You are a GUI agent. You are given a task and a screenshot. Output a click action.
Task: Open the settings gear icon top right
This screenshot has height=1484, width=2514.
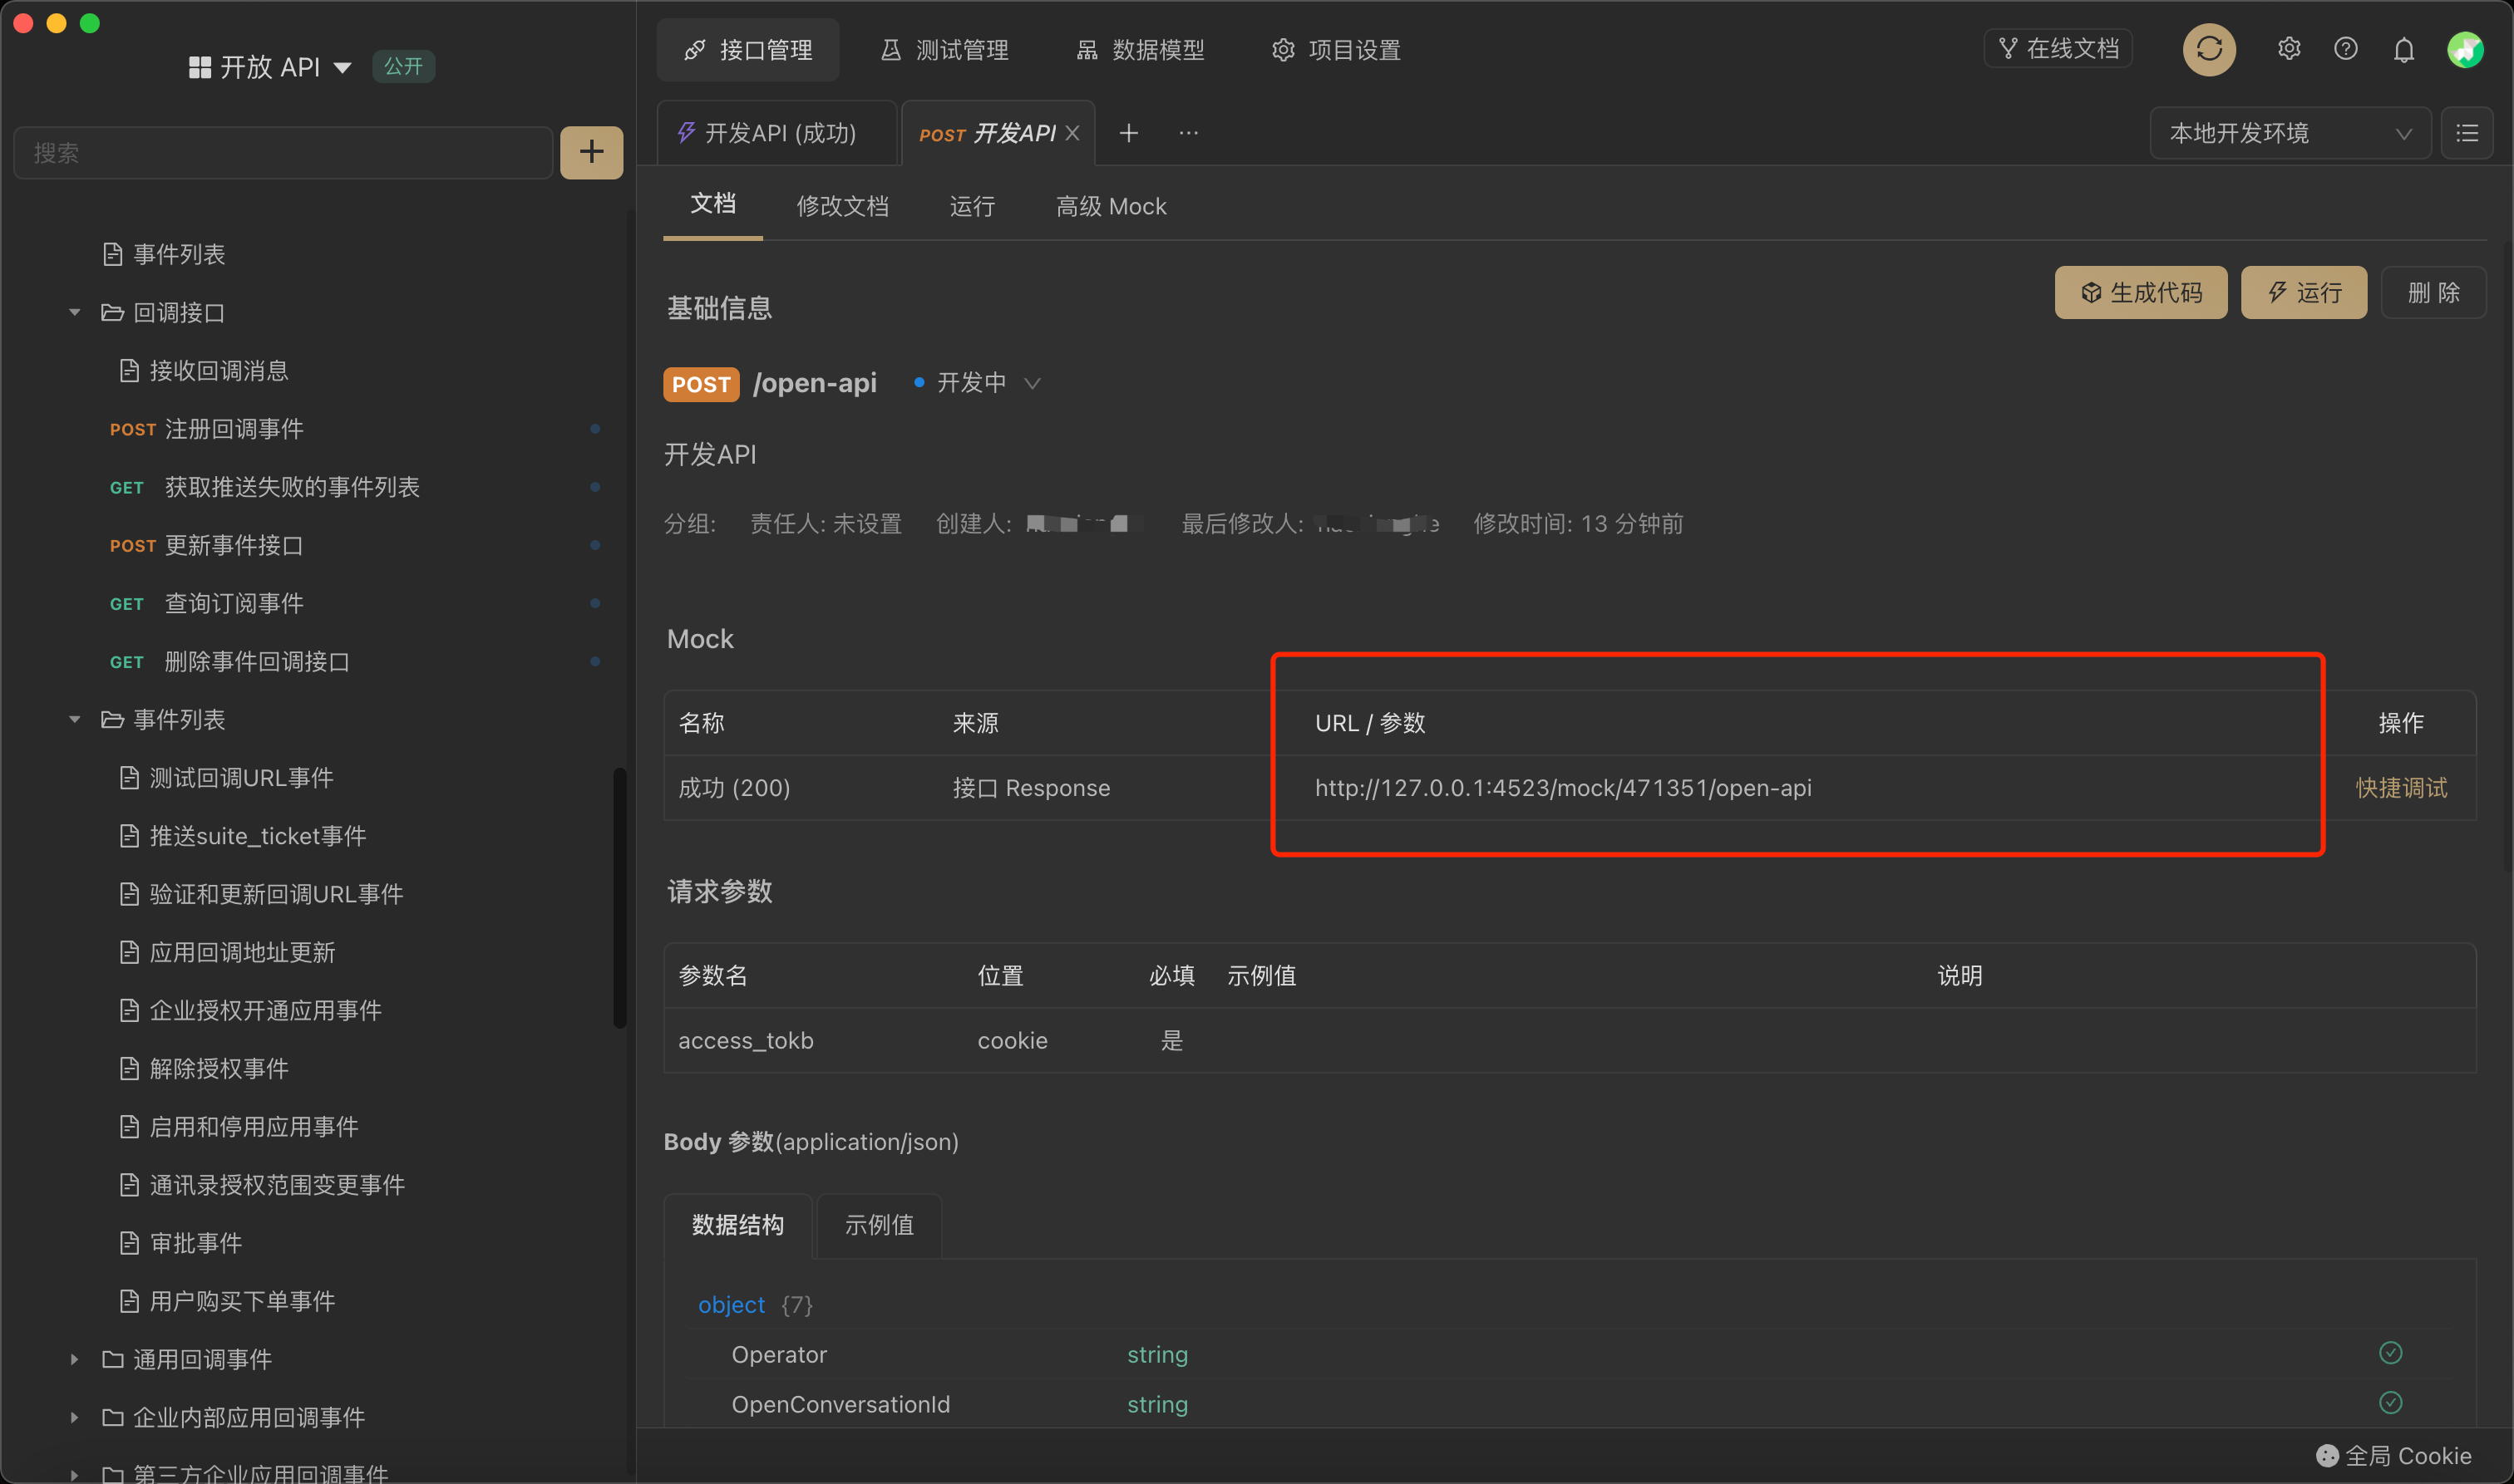[x=2289, y=50]
